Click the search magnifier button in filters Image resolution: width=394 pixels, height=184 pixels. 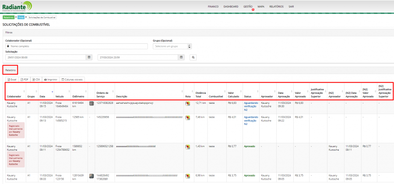(193, 57)
